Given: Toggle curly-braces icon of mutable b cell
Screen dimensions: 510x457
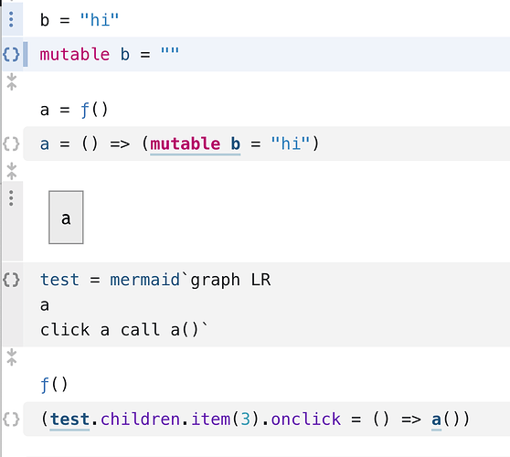Looking at the screenshot, I should [x=11, y=54].
